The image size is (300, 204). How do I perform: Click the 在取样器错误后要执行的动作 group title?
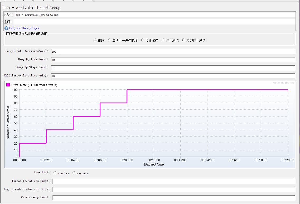click(26, 33)
